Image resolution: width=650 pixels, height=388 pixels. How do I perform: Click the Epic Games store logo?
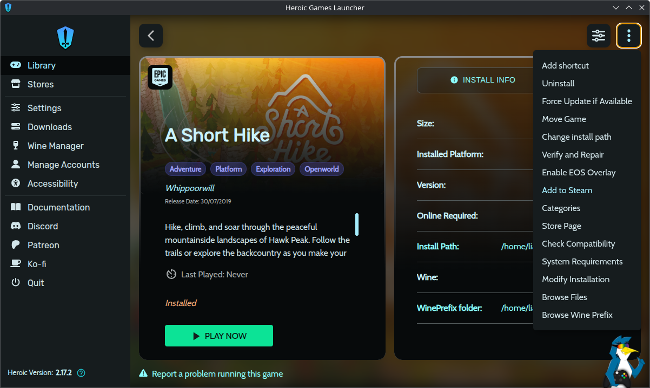[x=160, y=77]
